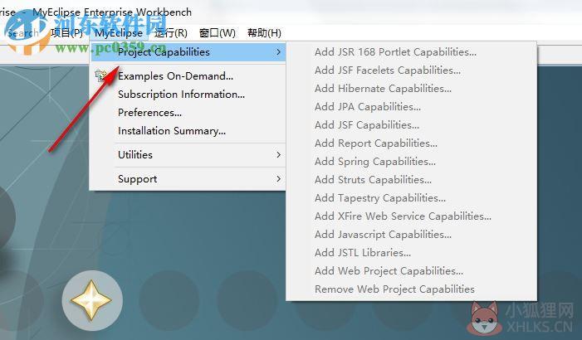Expand the Project Capabilities submenu arrow
Image resolution: width=582 pixels, height=340 pixels.
pos(278,52)
